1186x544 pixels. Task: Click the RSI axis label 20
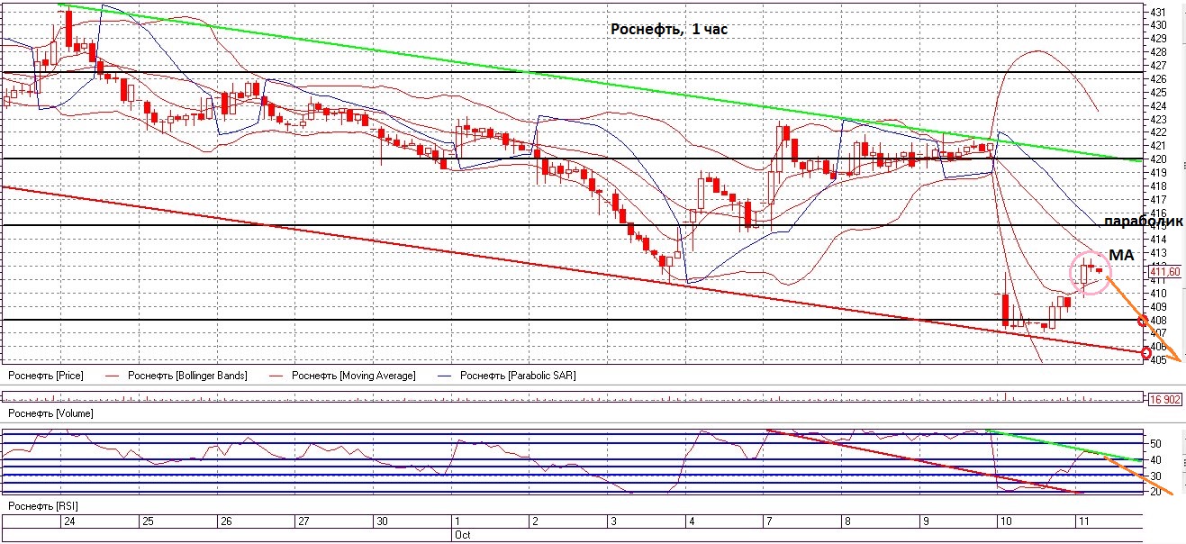1155,492
